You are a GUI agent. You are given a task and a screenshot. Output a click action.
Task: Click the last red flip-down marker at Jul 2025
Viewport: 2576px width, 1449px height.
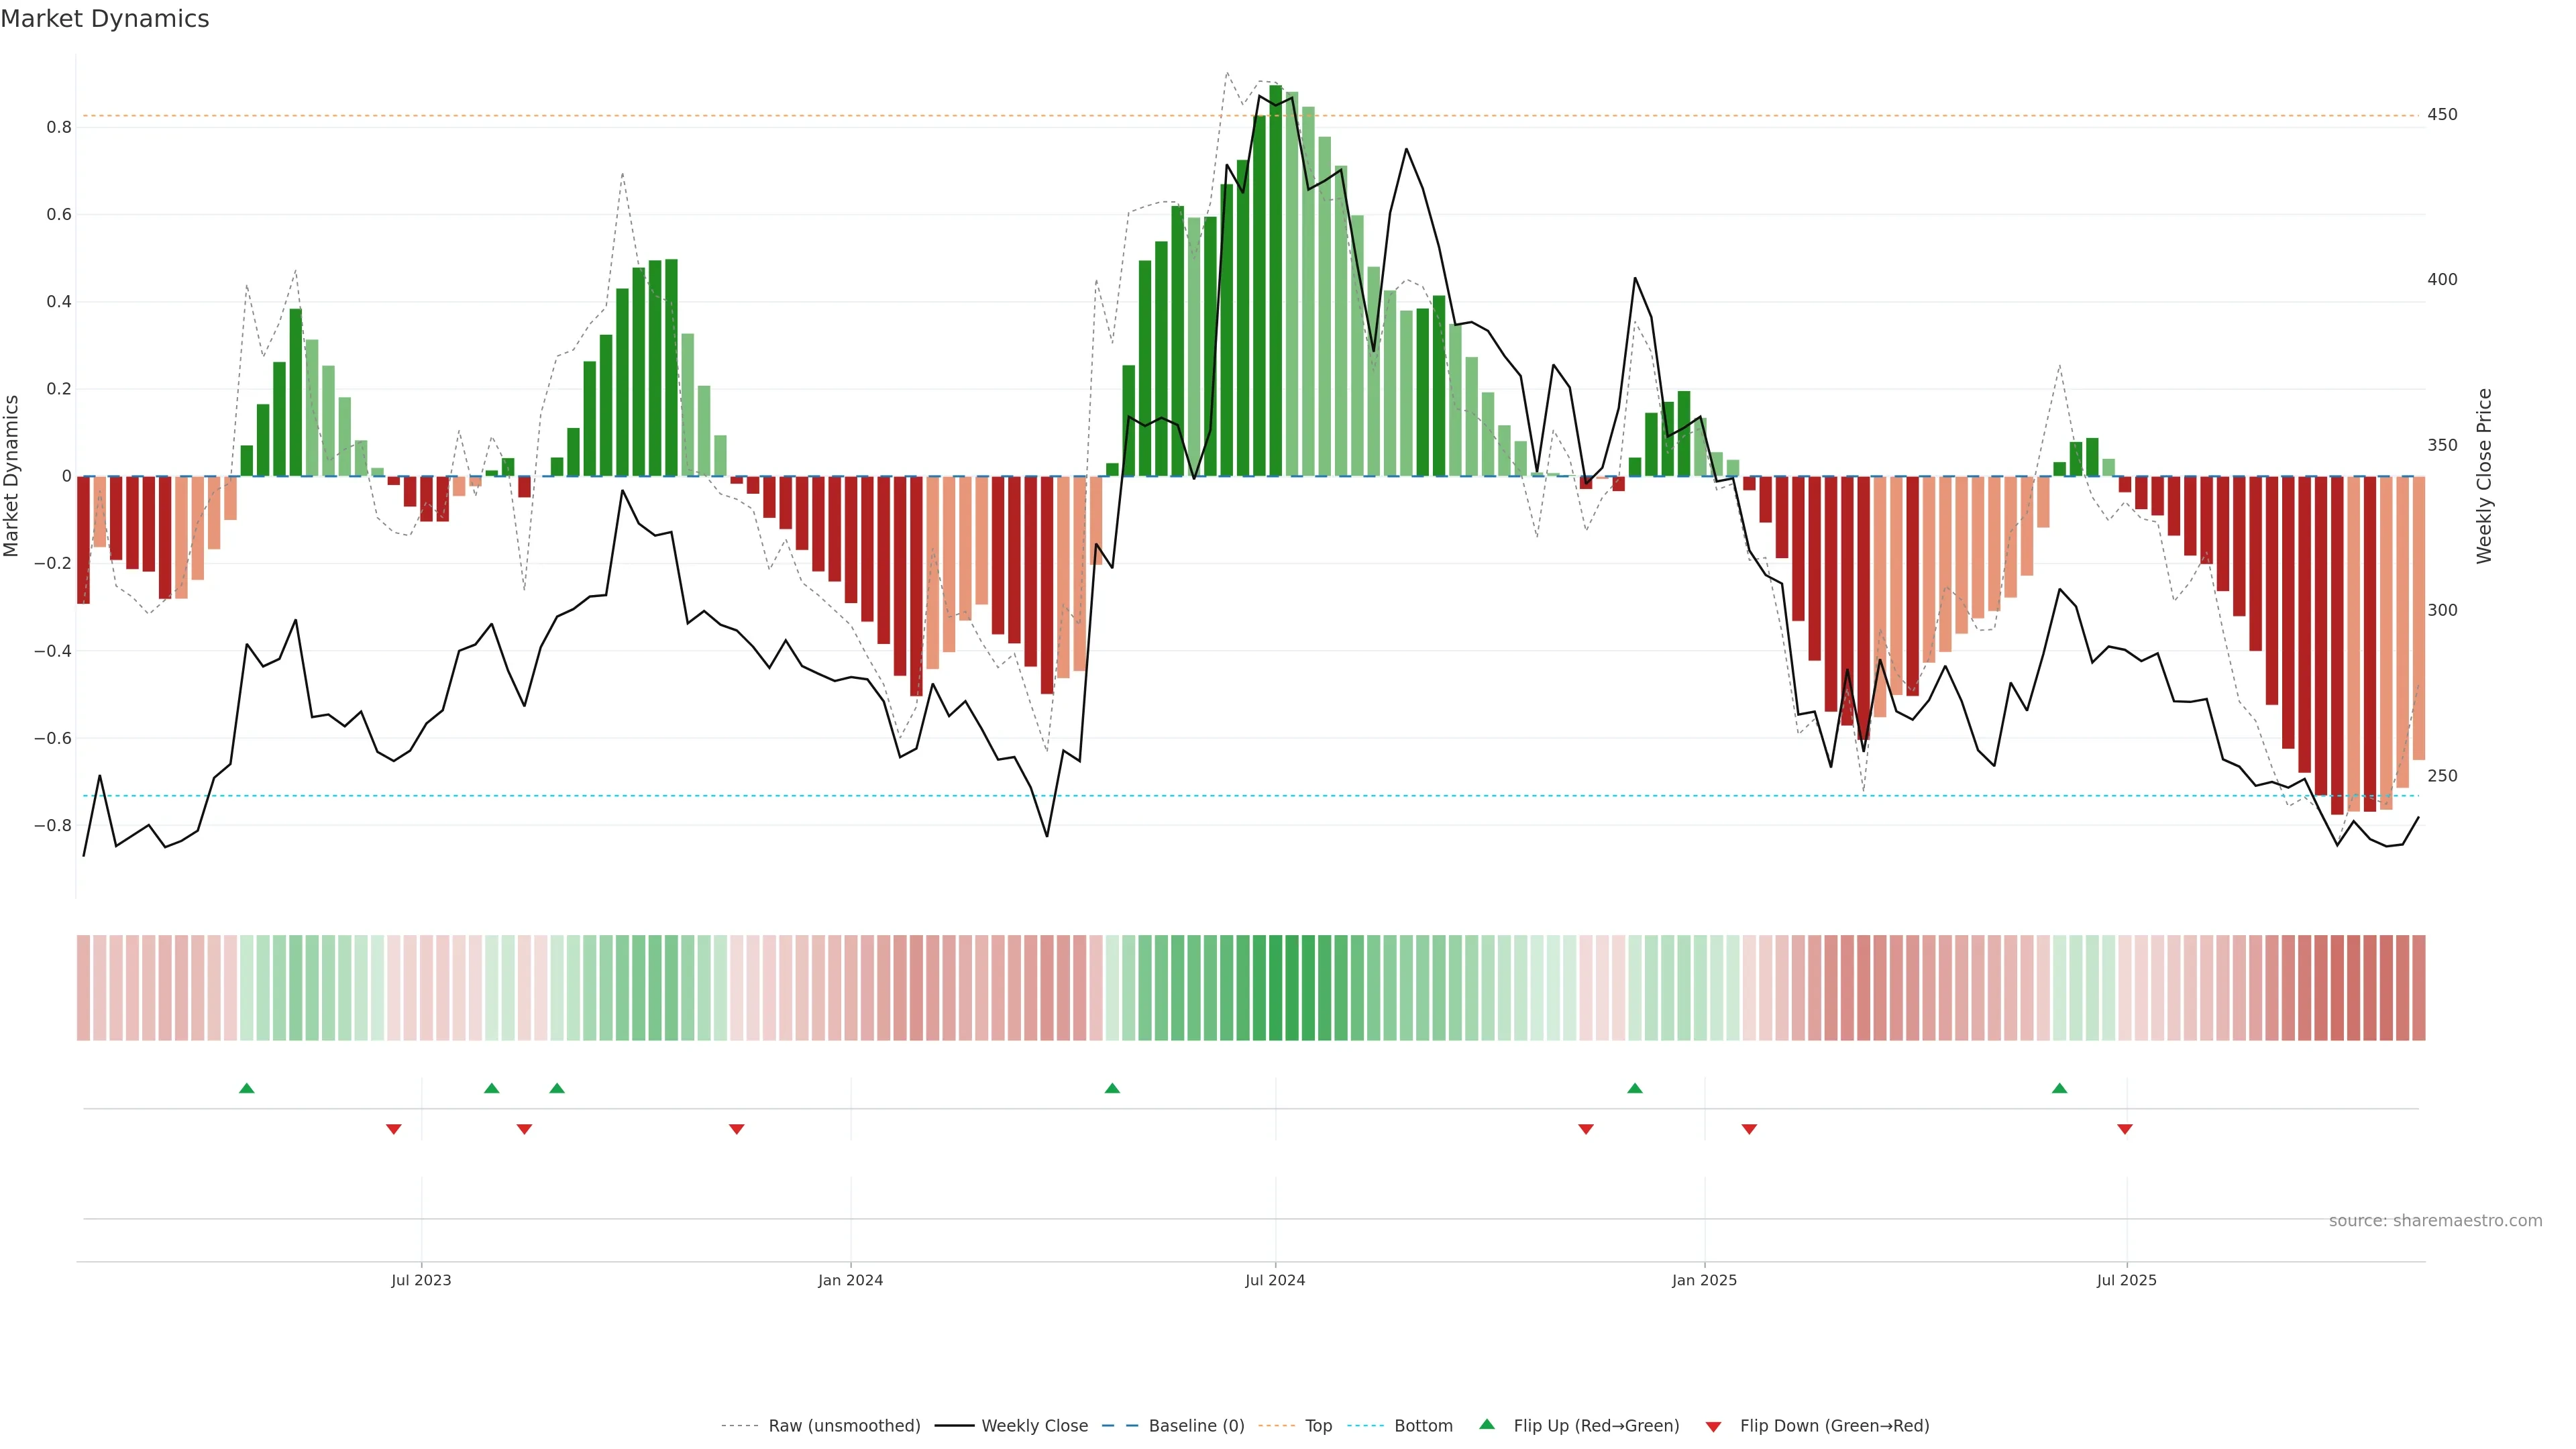coord(2125,1129)
